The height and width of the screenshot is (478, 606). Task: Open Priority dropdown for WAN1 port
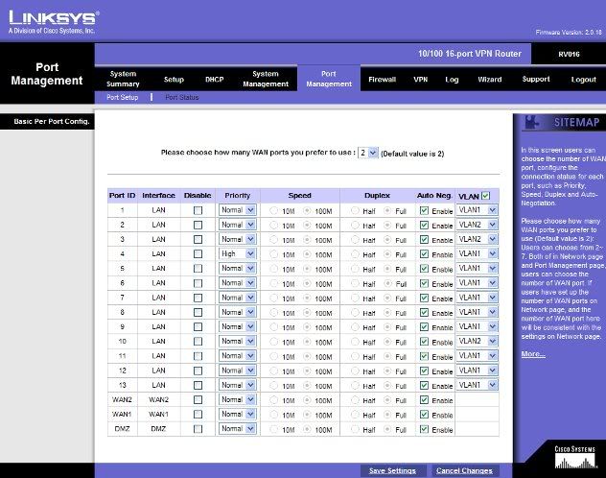[x=237, y=414]
